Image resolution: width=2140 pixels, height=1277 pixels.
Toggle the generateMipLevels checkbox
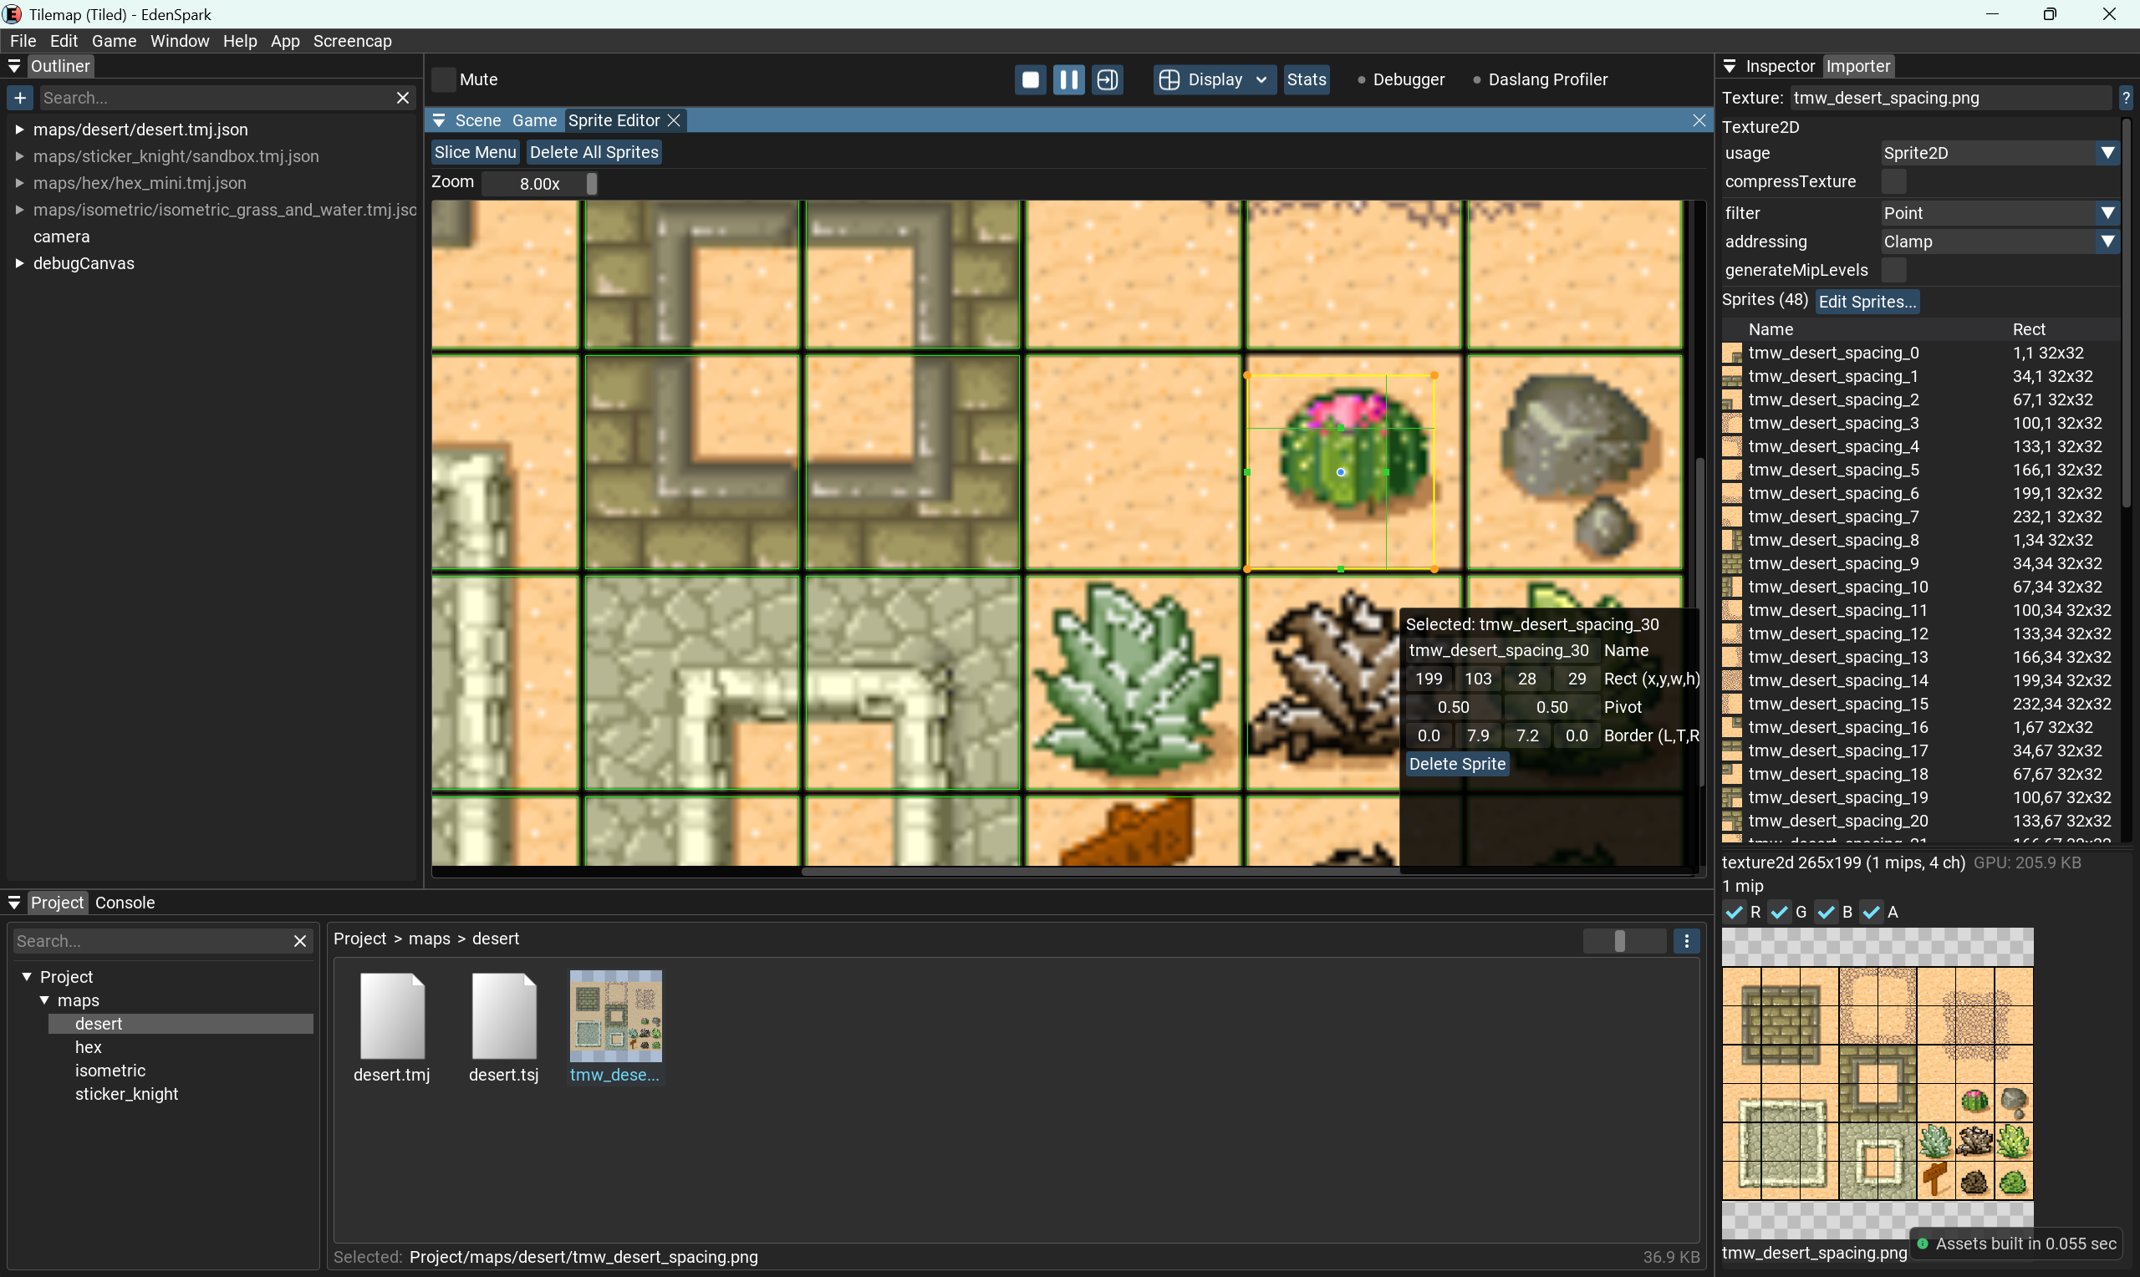[1893, 270]
